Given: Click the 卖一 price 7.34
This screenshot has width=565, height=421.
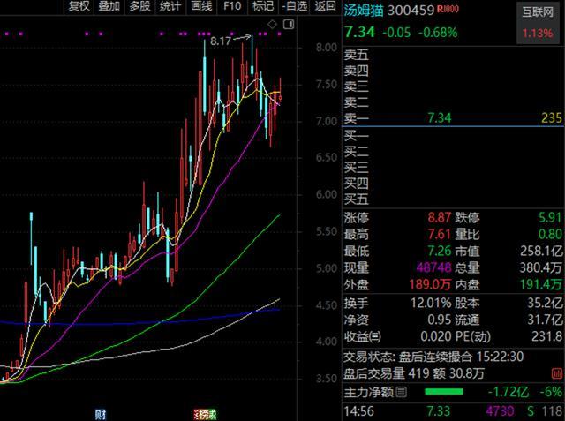Looking at the screenshot, I should 439,118.
